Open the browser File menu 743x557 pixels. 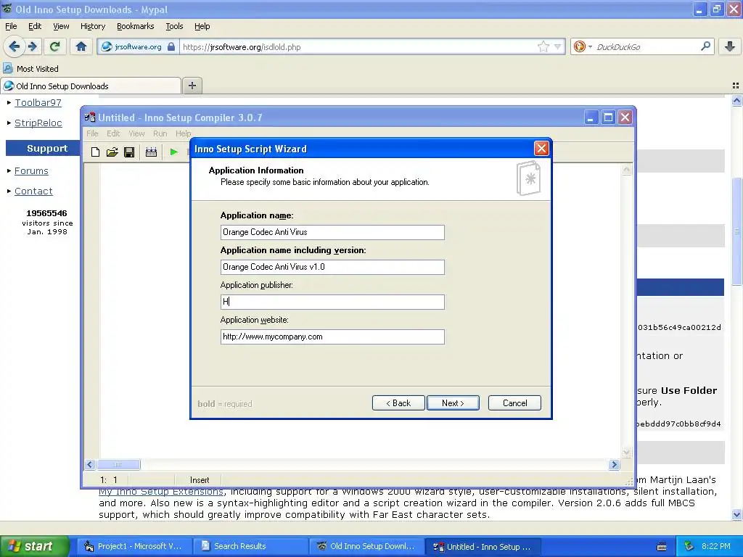[x=11, y=26]
